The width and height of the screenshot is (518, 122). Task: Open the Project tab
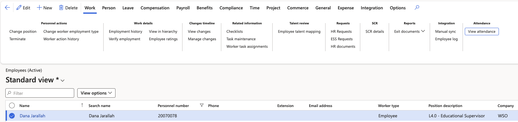point(273,8)
